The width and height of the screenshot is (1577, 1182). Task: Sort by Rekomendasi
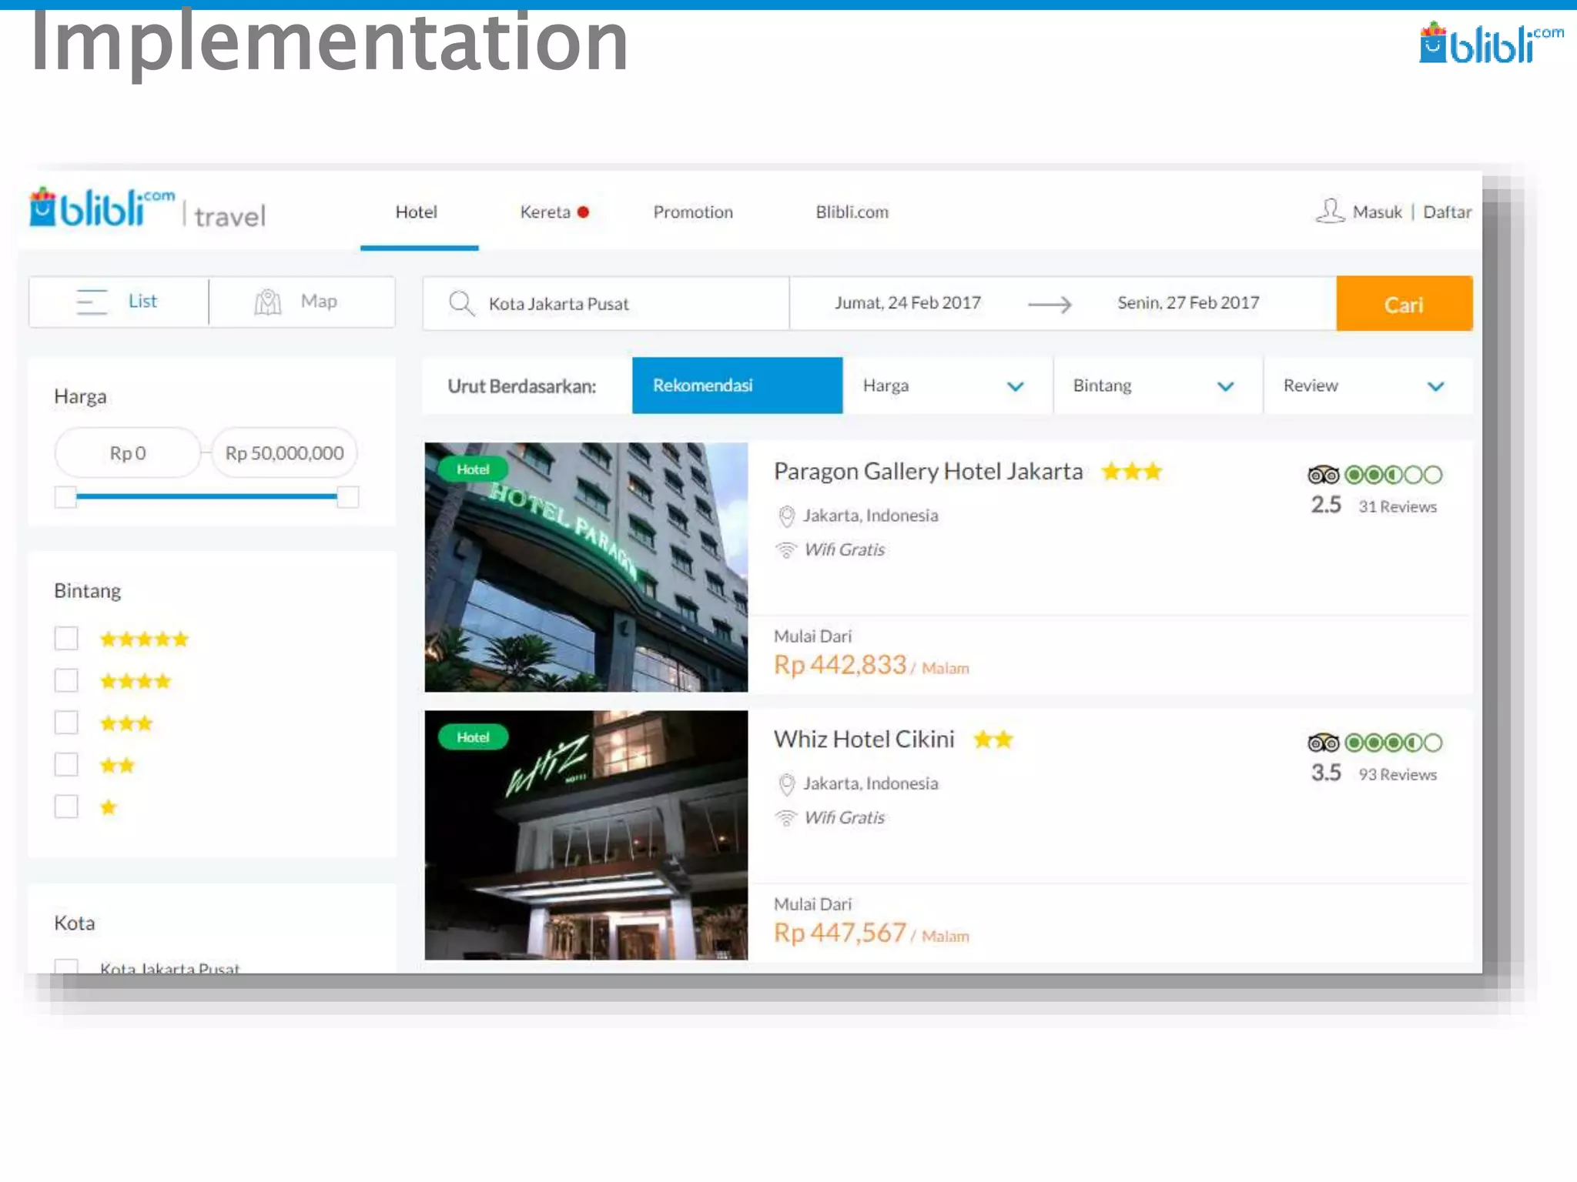pos(738,386)
